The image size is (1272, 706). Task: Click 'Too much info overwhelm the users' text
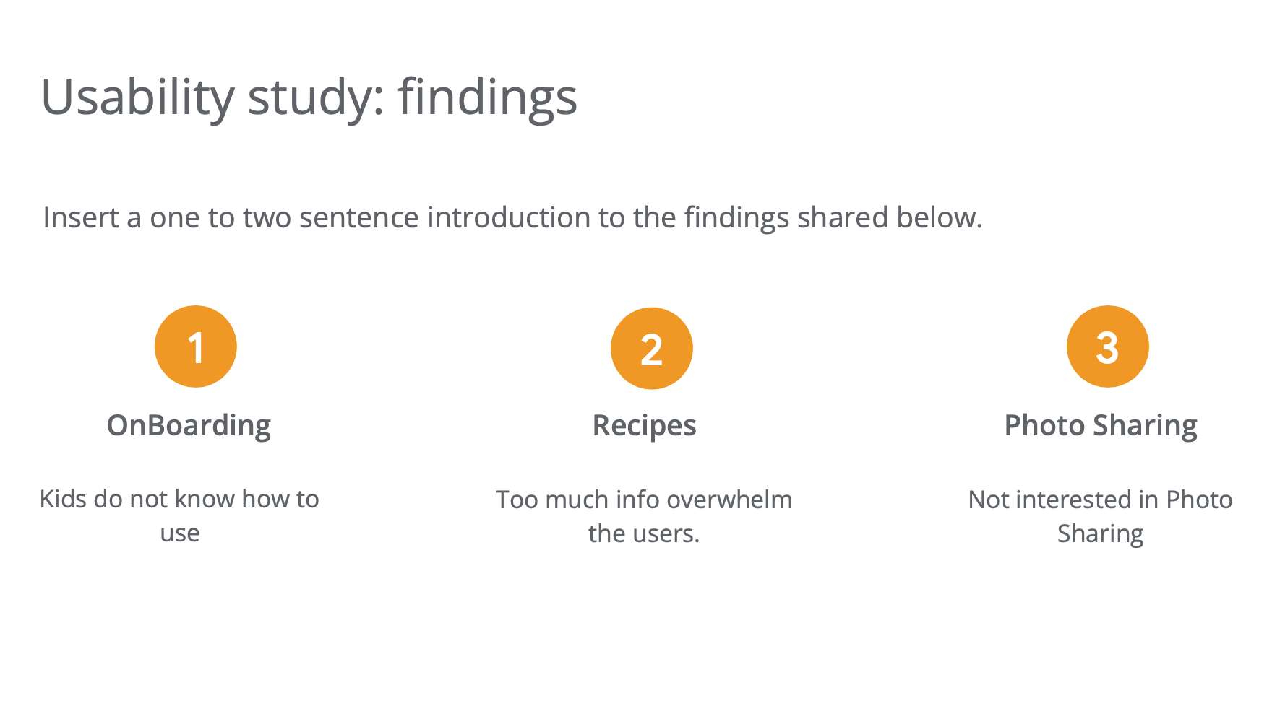pyautogui.click(x=644, y=516)
